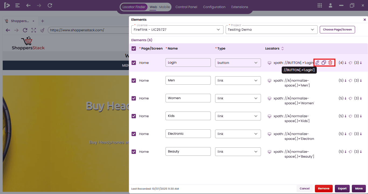Screen dimensions: 368x194
Task: Copy the Login locator with the copy icon
Action: [x=324, y=63]
